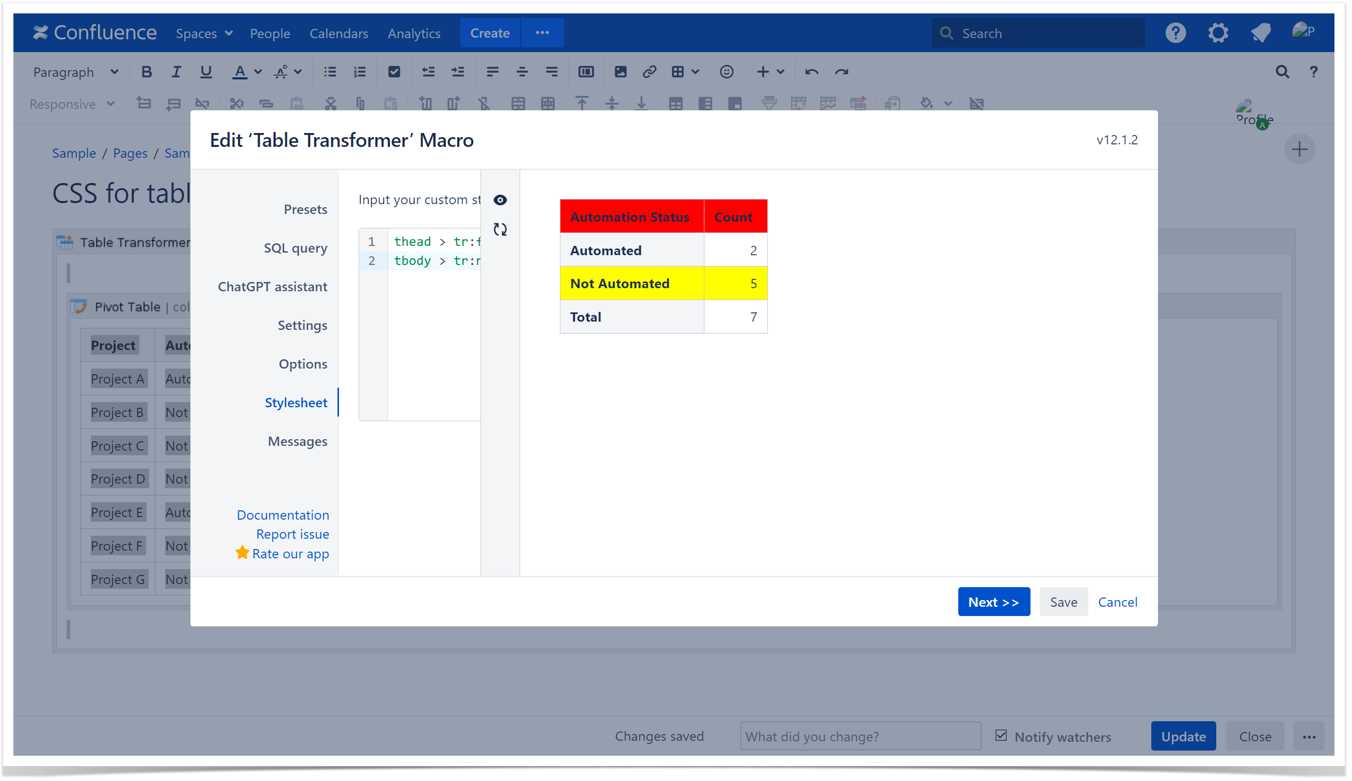
Task: Open the Spaces dropdown menu
Action: tap(204, 33)
